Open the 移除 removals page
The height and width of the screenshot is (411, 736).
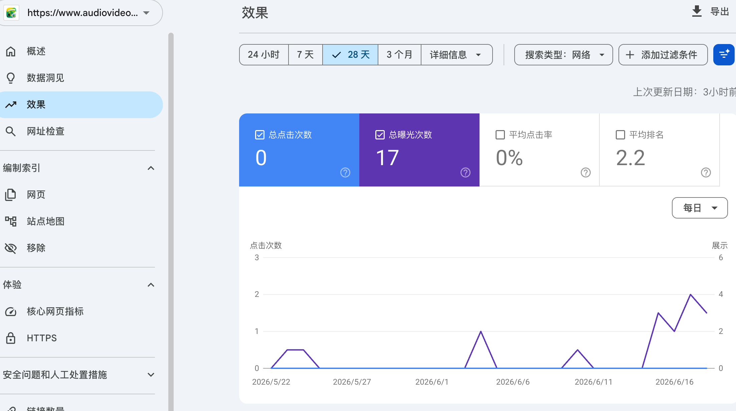click(x=81, y=248)
